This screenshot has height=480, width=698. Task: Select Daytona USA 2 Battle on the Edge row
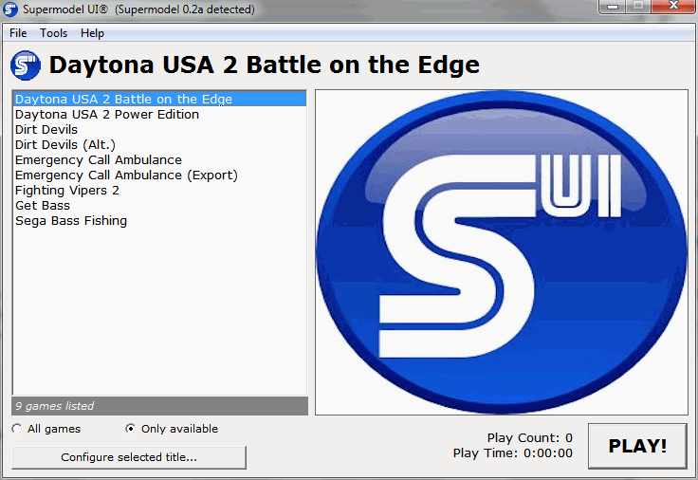tap(160, 99)
